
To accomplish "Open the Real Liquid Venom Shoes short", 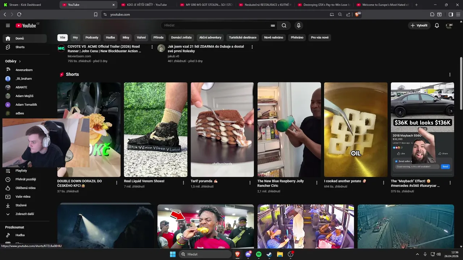I will 156,130.
